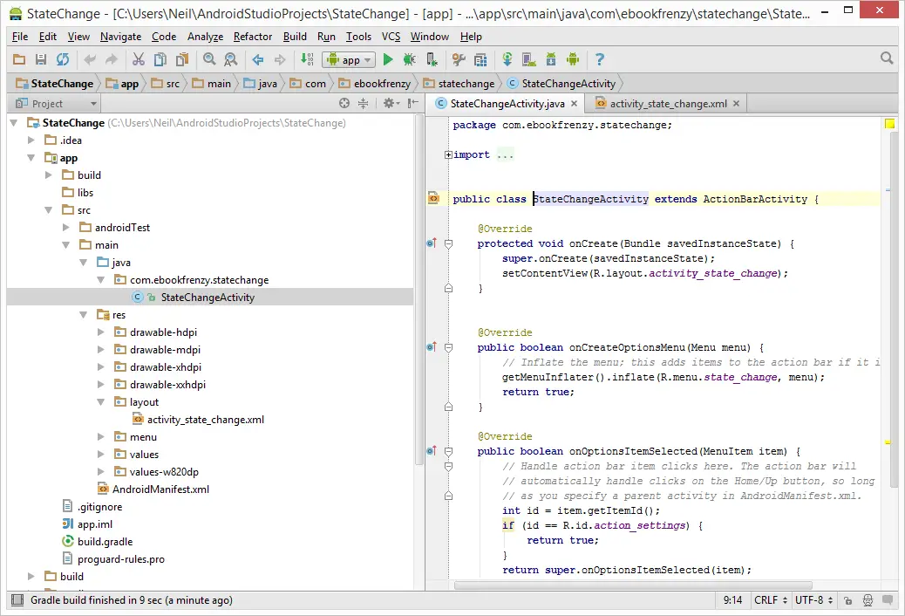Image resolution: width=905 pixels, height=616 pixels.
Task: Expand the drawable-hdpi folder
Action: [x=101, y=332]
